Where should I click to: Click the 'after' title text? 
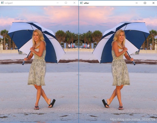click(87, 3)
